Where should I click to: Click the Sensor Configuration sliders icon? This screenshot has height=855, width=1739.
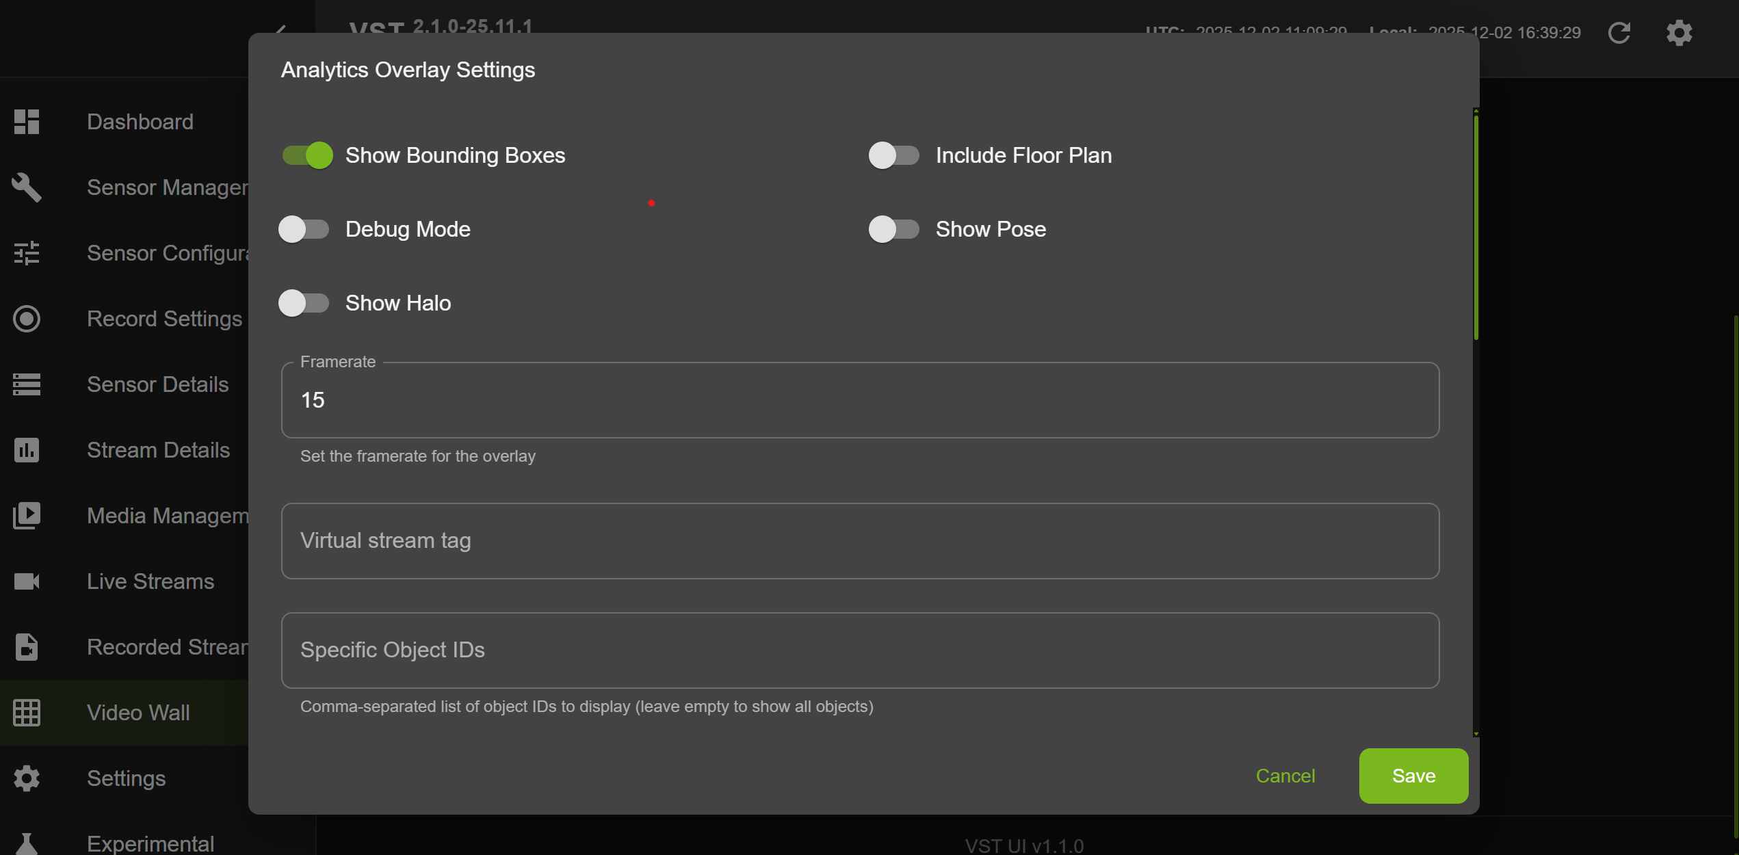click(x=27, y=253)
